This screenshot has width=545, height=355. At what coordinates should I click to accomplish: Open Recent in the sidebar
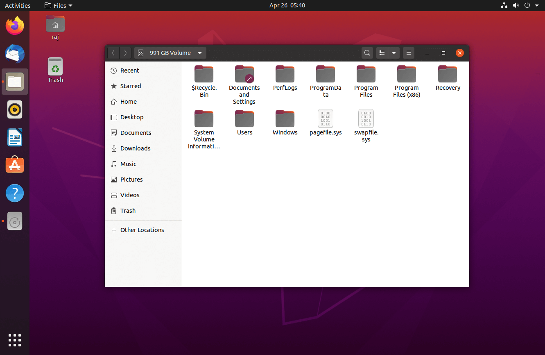143,71
